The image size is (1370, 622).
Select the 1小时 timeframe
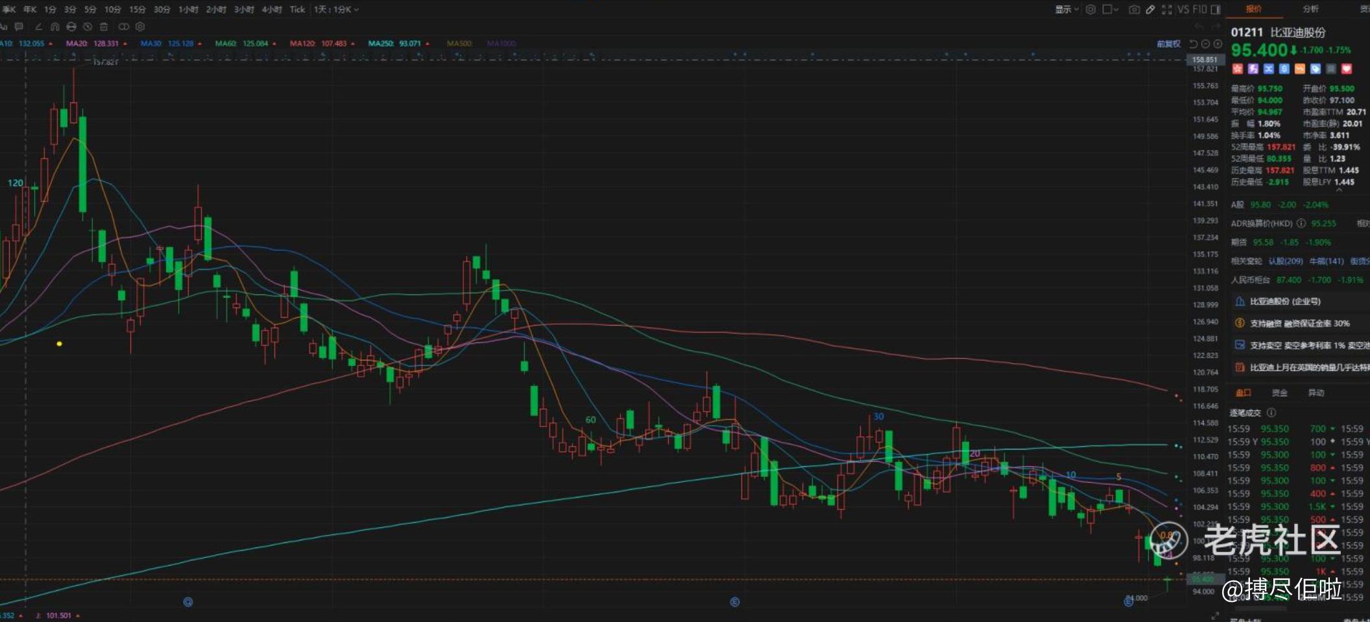189,9
